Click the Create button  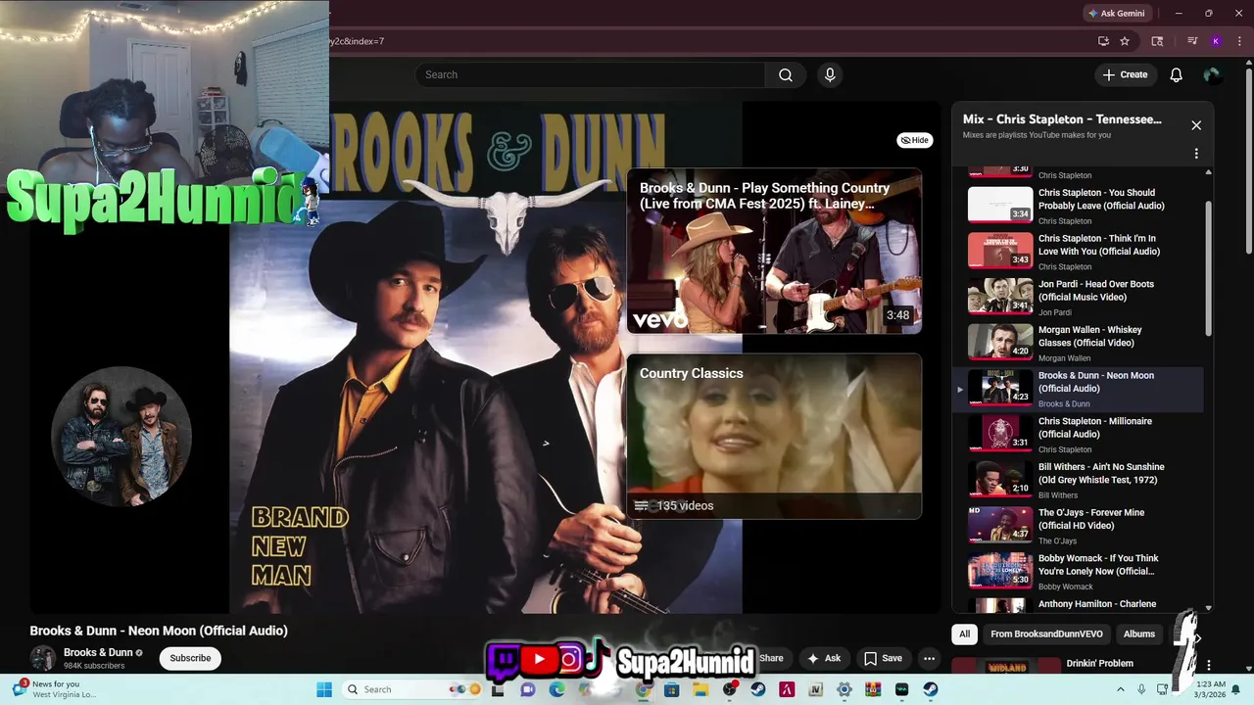point(1125,75)
